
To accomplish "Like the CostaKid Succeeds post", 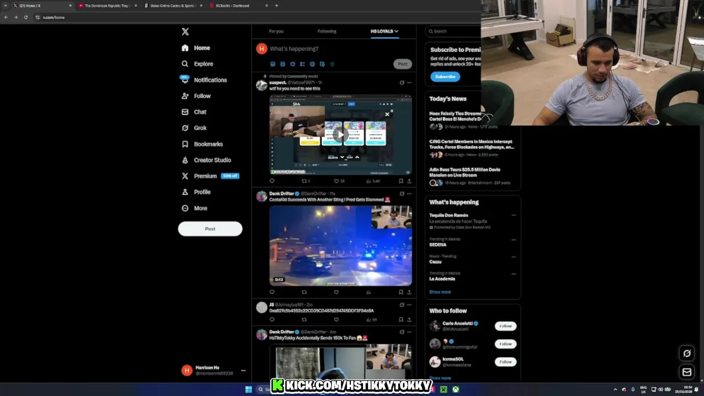I will (x=337, y=292).
